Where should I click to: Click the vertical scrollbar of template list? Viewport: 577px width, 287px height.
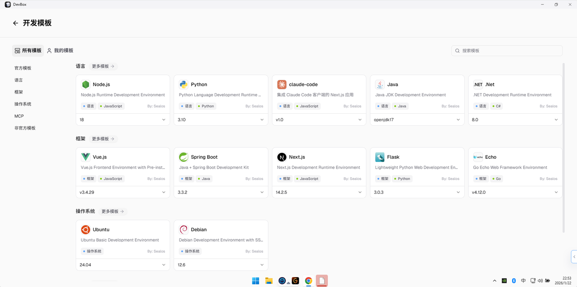pos(563,148)
